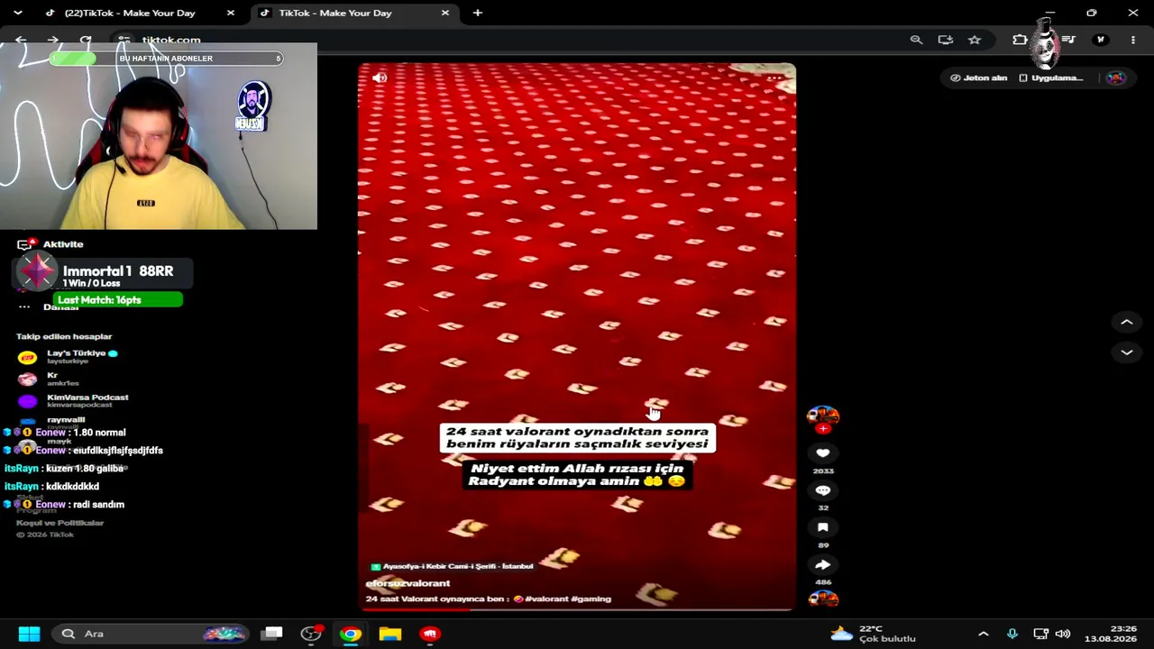Viewport: 1154px width, 649px height.
Task: Open the Lay's Türkiye followed account
Action: [69, 357]
